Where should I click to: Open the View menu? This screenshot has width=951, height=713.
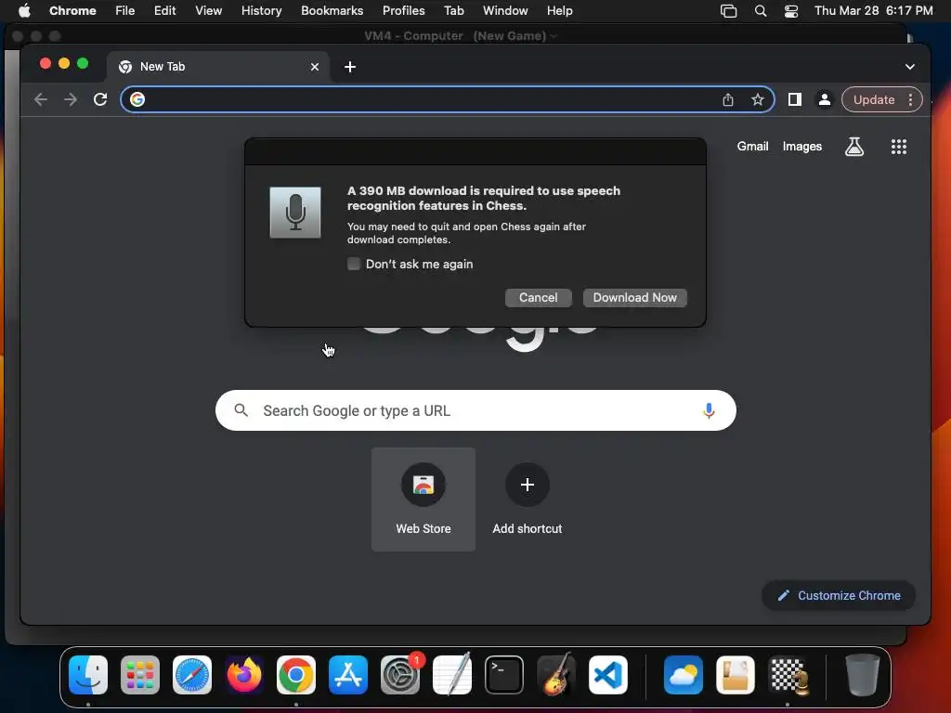(208, 11)
